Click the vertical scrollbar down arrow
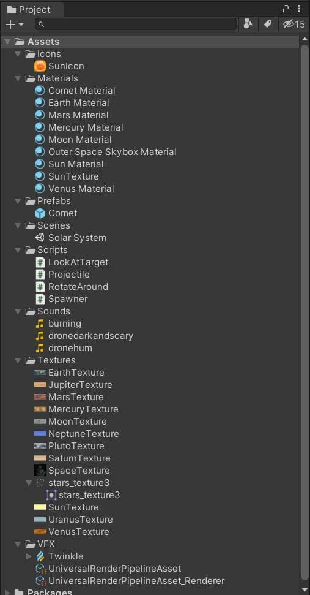This screenshot has height=595, width=310. pos(304,590)
